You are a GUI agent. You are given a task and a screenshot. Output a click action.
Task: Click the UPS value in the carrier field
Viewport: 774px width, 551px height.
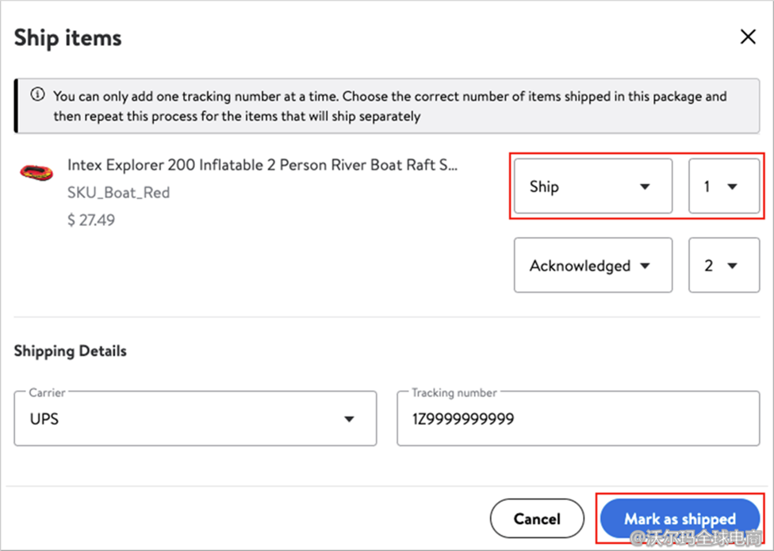point(44,419)
